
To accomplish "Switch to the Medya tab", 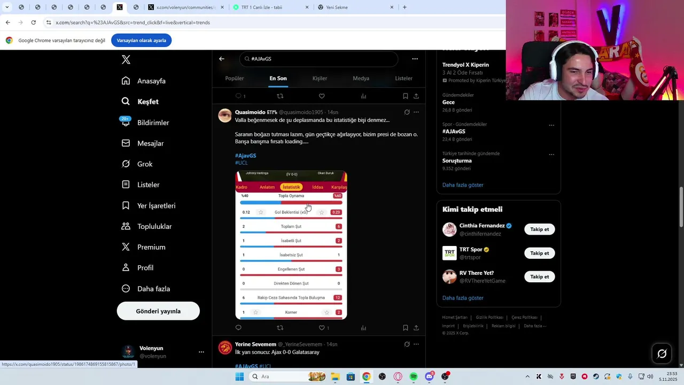I will (361, 78).
